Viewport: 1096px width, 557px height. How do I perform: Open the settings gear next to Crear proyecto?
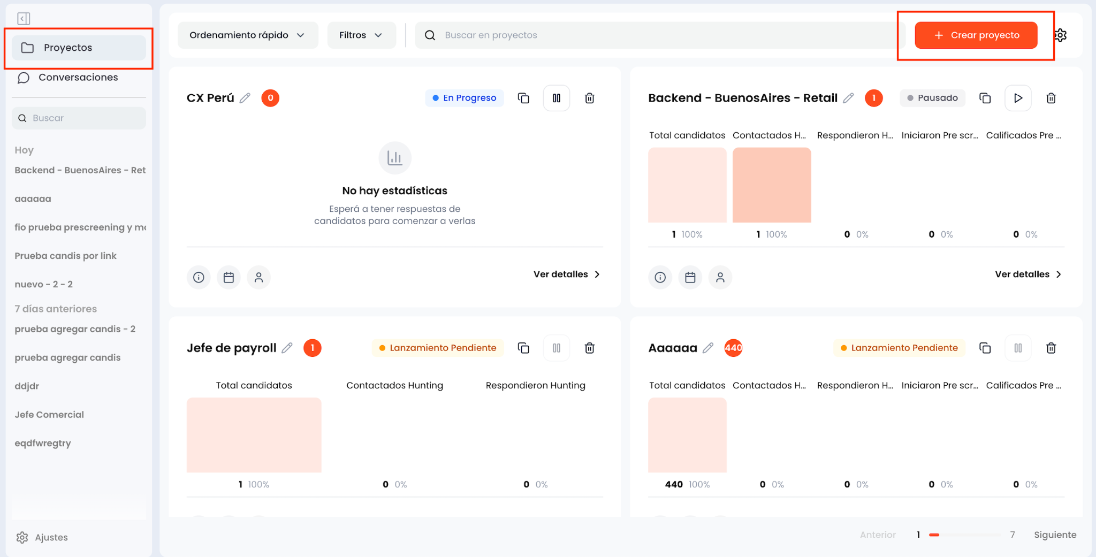click(1061, 35)
